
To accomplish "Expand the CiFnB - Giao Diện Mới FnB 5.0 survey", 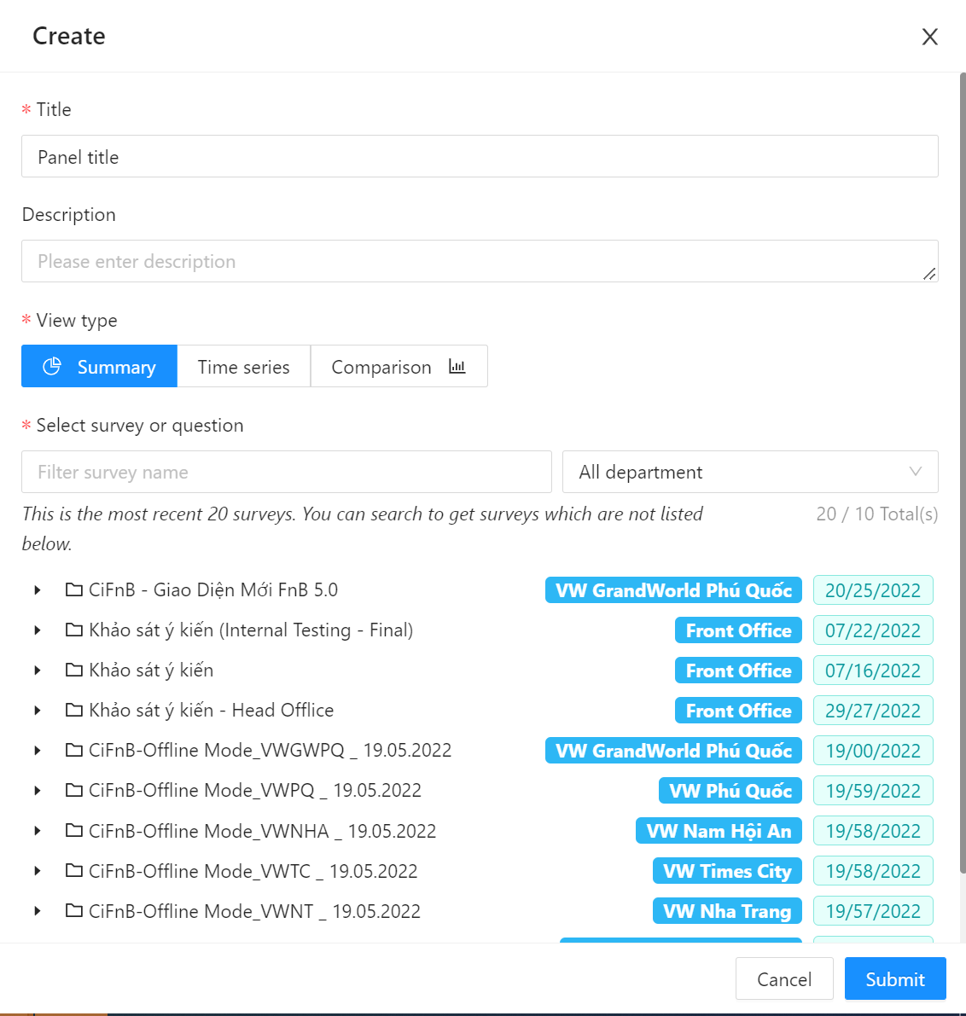I will 38,590.
